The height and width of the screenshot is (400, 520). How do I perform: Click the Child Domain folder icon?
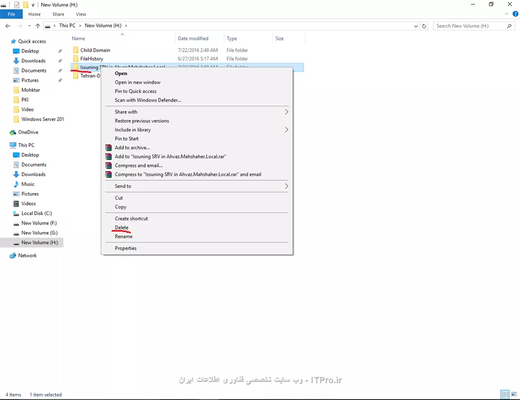tap(75, 50)
